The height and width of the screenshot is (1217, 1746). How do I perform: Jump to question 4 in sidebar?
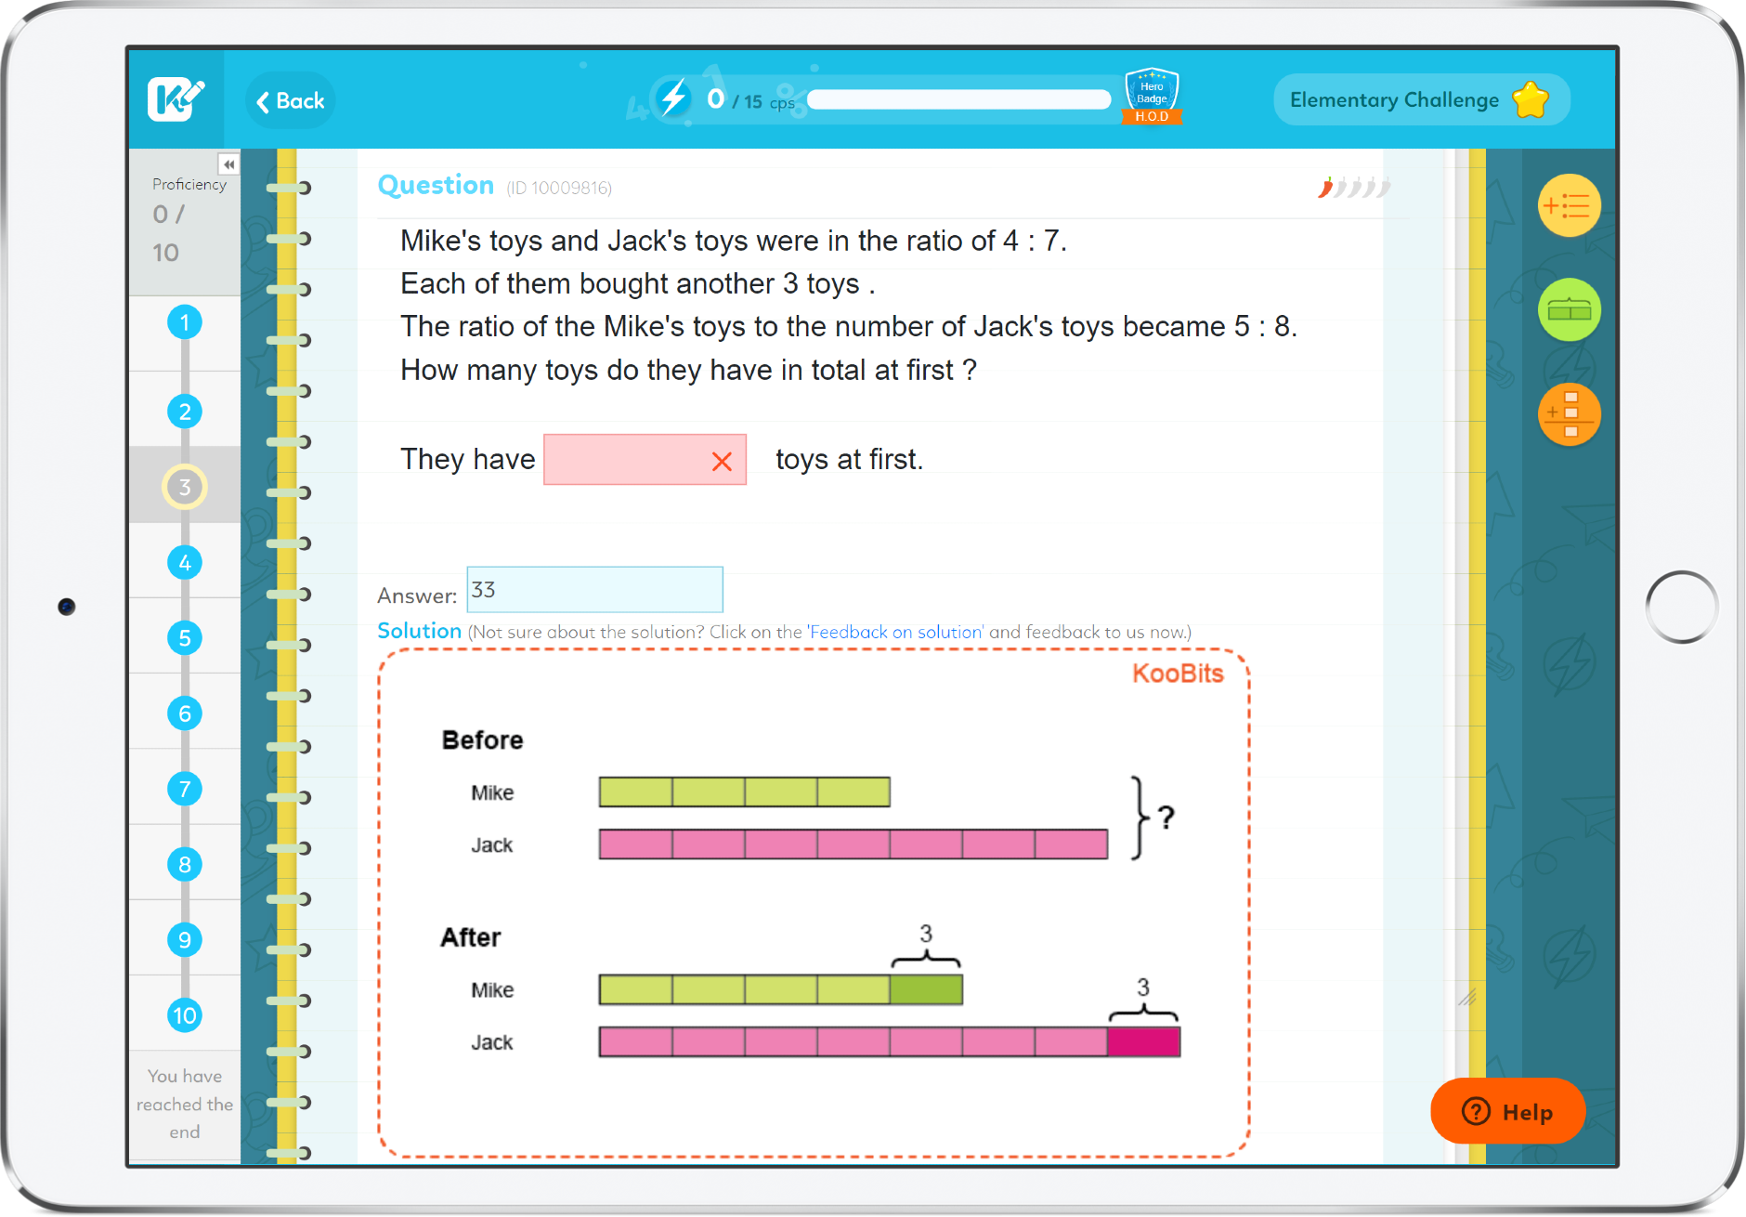[185, 563]
